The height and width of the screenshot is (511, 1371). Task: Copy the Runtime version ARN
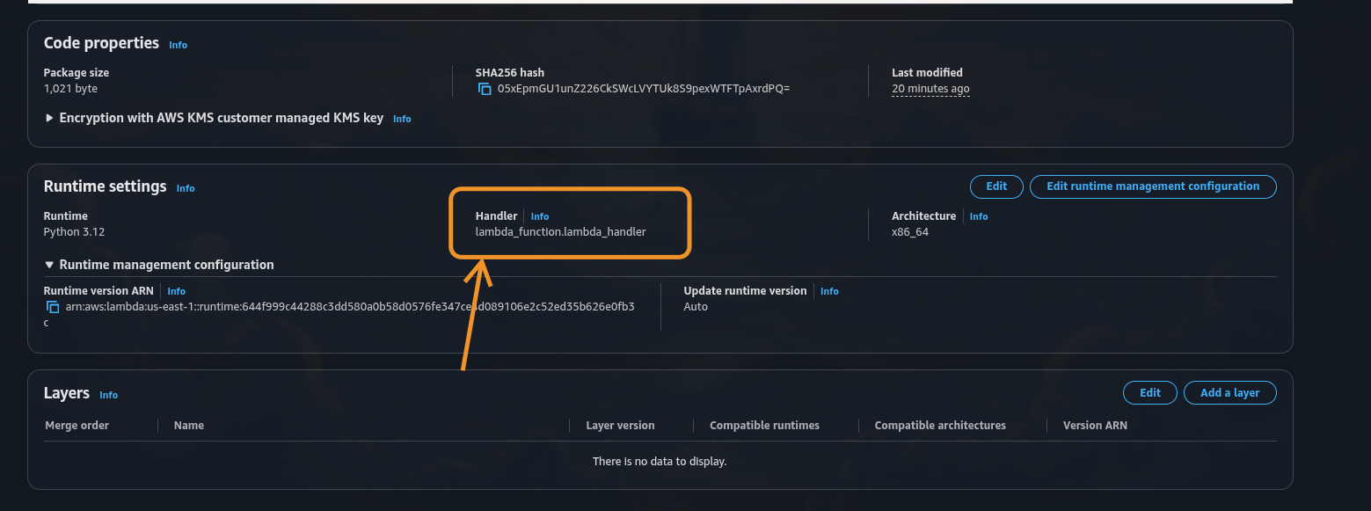(x=52, y=307)
